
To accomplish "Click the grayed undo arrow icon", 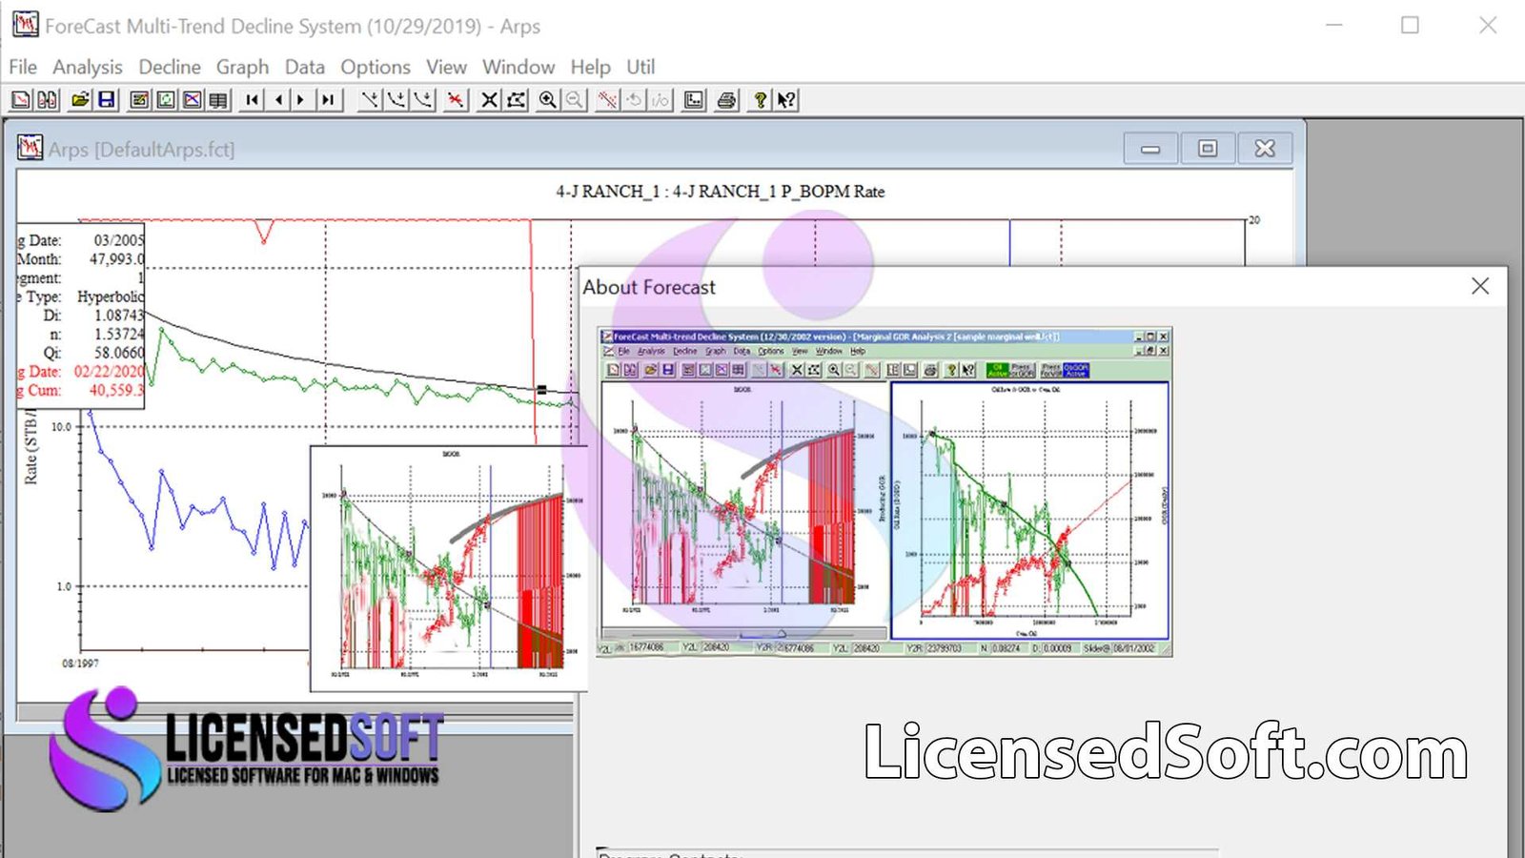I will 634,99.
